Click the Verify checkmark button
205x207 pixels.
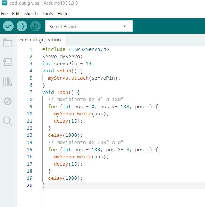[8, 26]
